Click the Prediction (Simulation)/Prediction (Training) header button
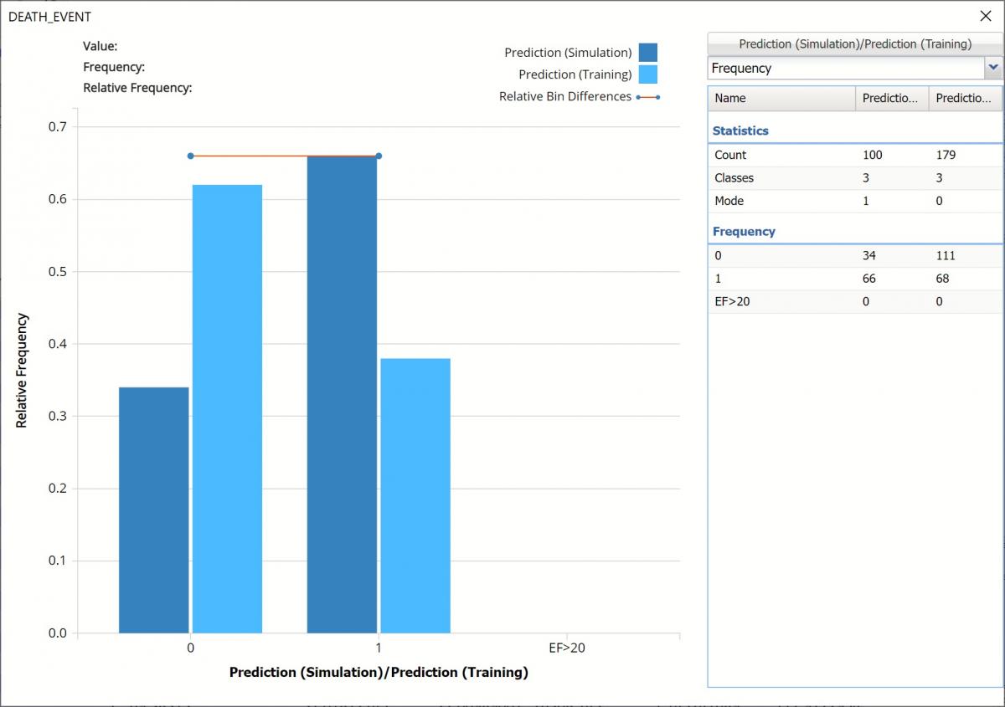Image resolution: width=1005 pixels, height=707 pixels. (854, 44)
